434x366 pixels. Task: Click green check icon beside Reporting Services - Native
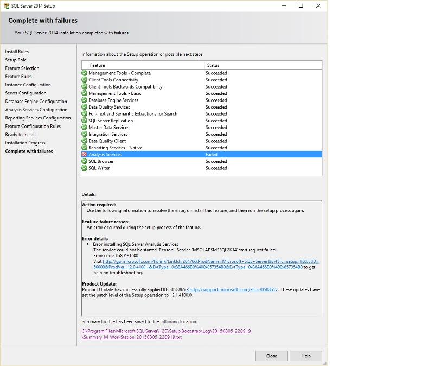tap(85, 148)
